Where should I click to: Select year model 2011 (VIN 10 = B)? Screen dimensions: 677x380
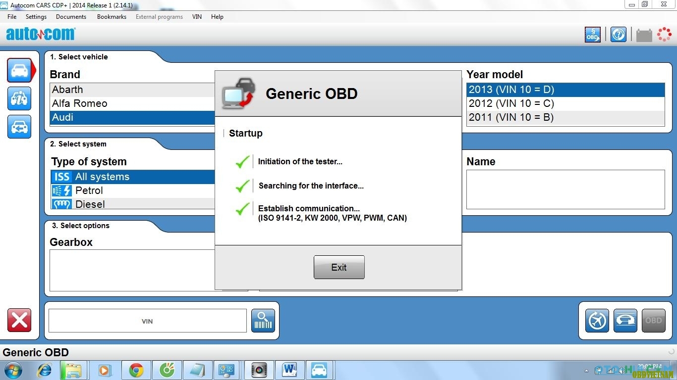[565, 117]
